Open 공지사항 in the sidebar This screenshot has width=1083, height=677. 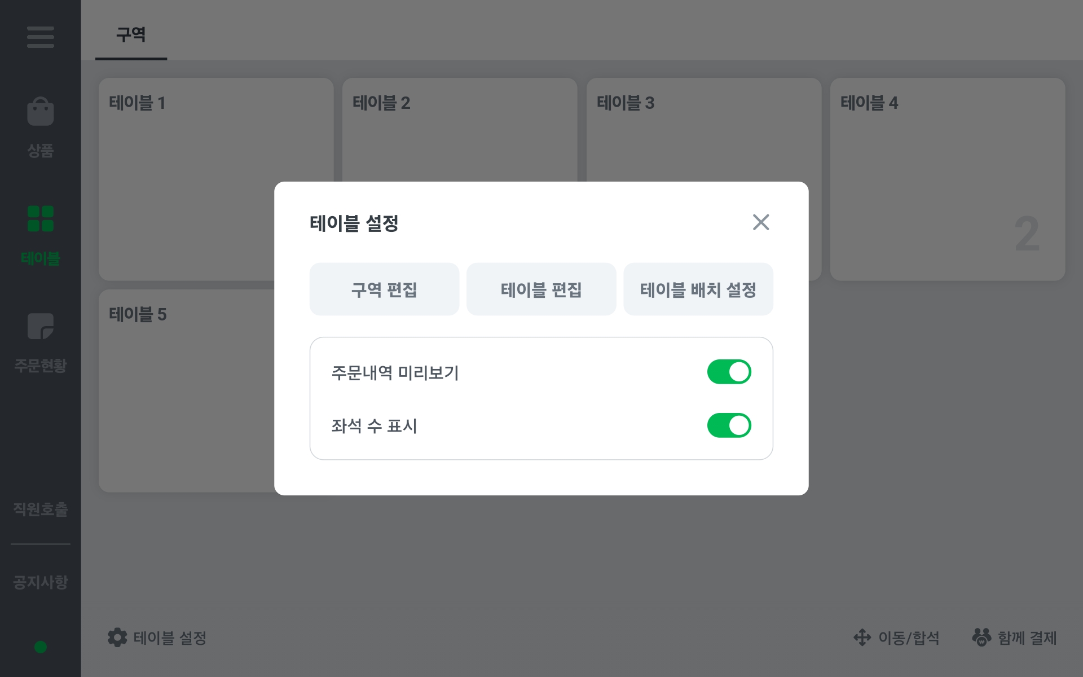pyautogui.click(x=40, y=582)
